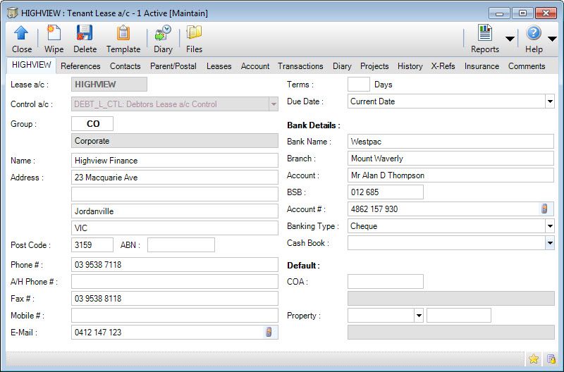This screenshot has width=564, height=372.
Task: Open the Template clipboard icon
Action: [123, 33]
